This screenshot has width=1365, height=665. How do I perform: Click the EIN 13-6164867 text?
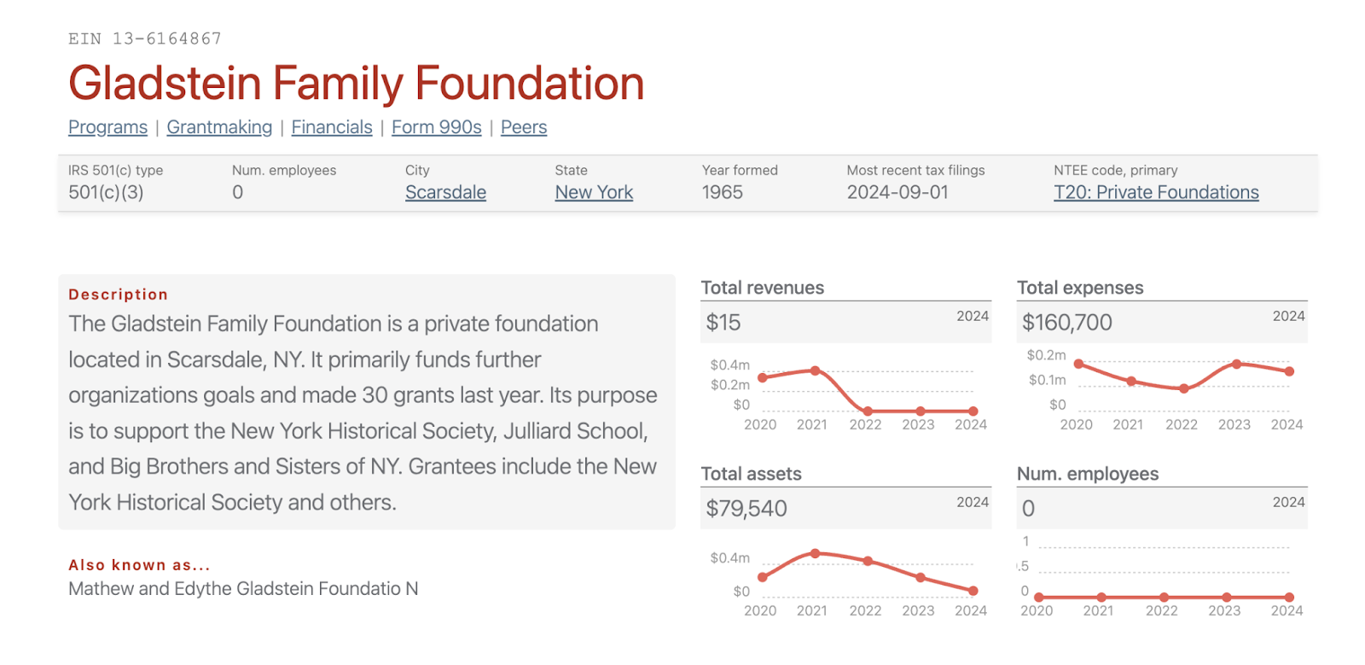[x=145, y=38]
